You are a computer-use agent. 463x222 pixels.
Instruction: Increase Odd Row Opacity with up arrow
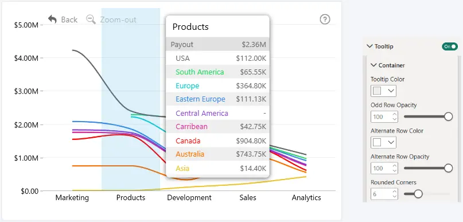[395, 115]
